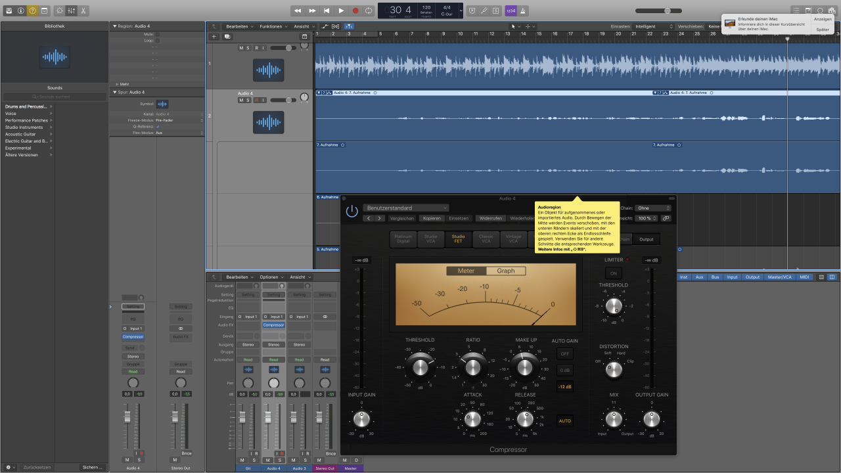Start playback with the Play button
The width and height of the screenshot is (841, 473).
tap(341, 11)
